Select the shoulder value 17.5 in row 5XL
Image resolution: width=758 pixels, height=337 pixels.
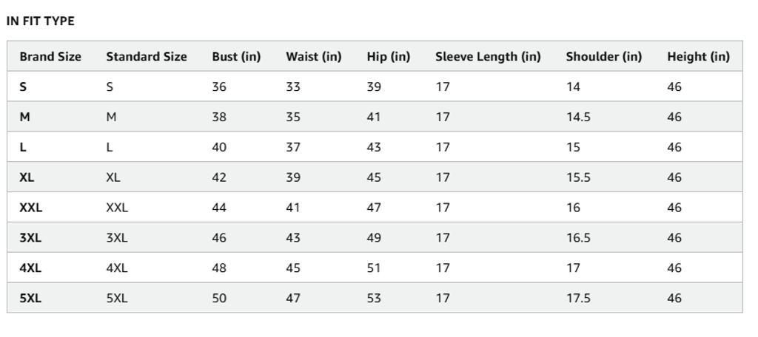[x=578, y=299]
